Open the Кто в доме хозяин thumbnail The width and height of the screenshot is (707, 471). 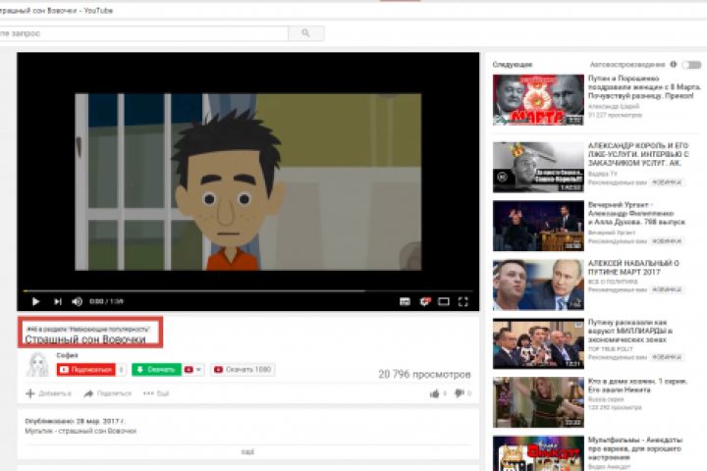538,402
